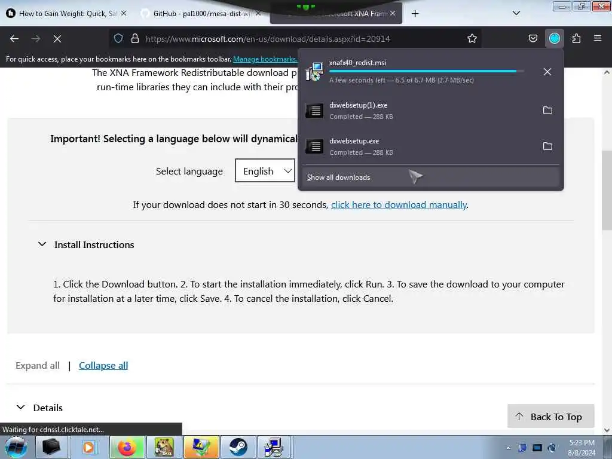612x459 pixels.
Task: Collapse the Details section
Action: tap(21, 408)
